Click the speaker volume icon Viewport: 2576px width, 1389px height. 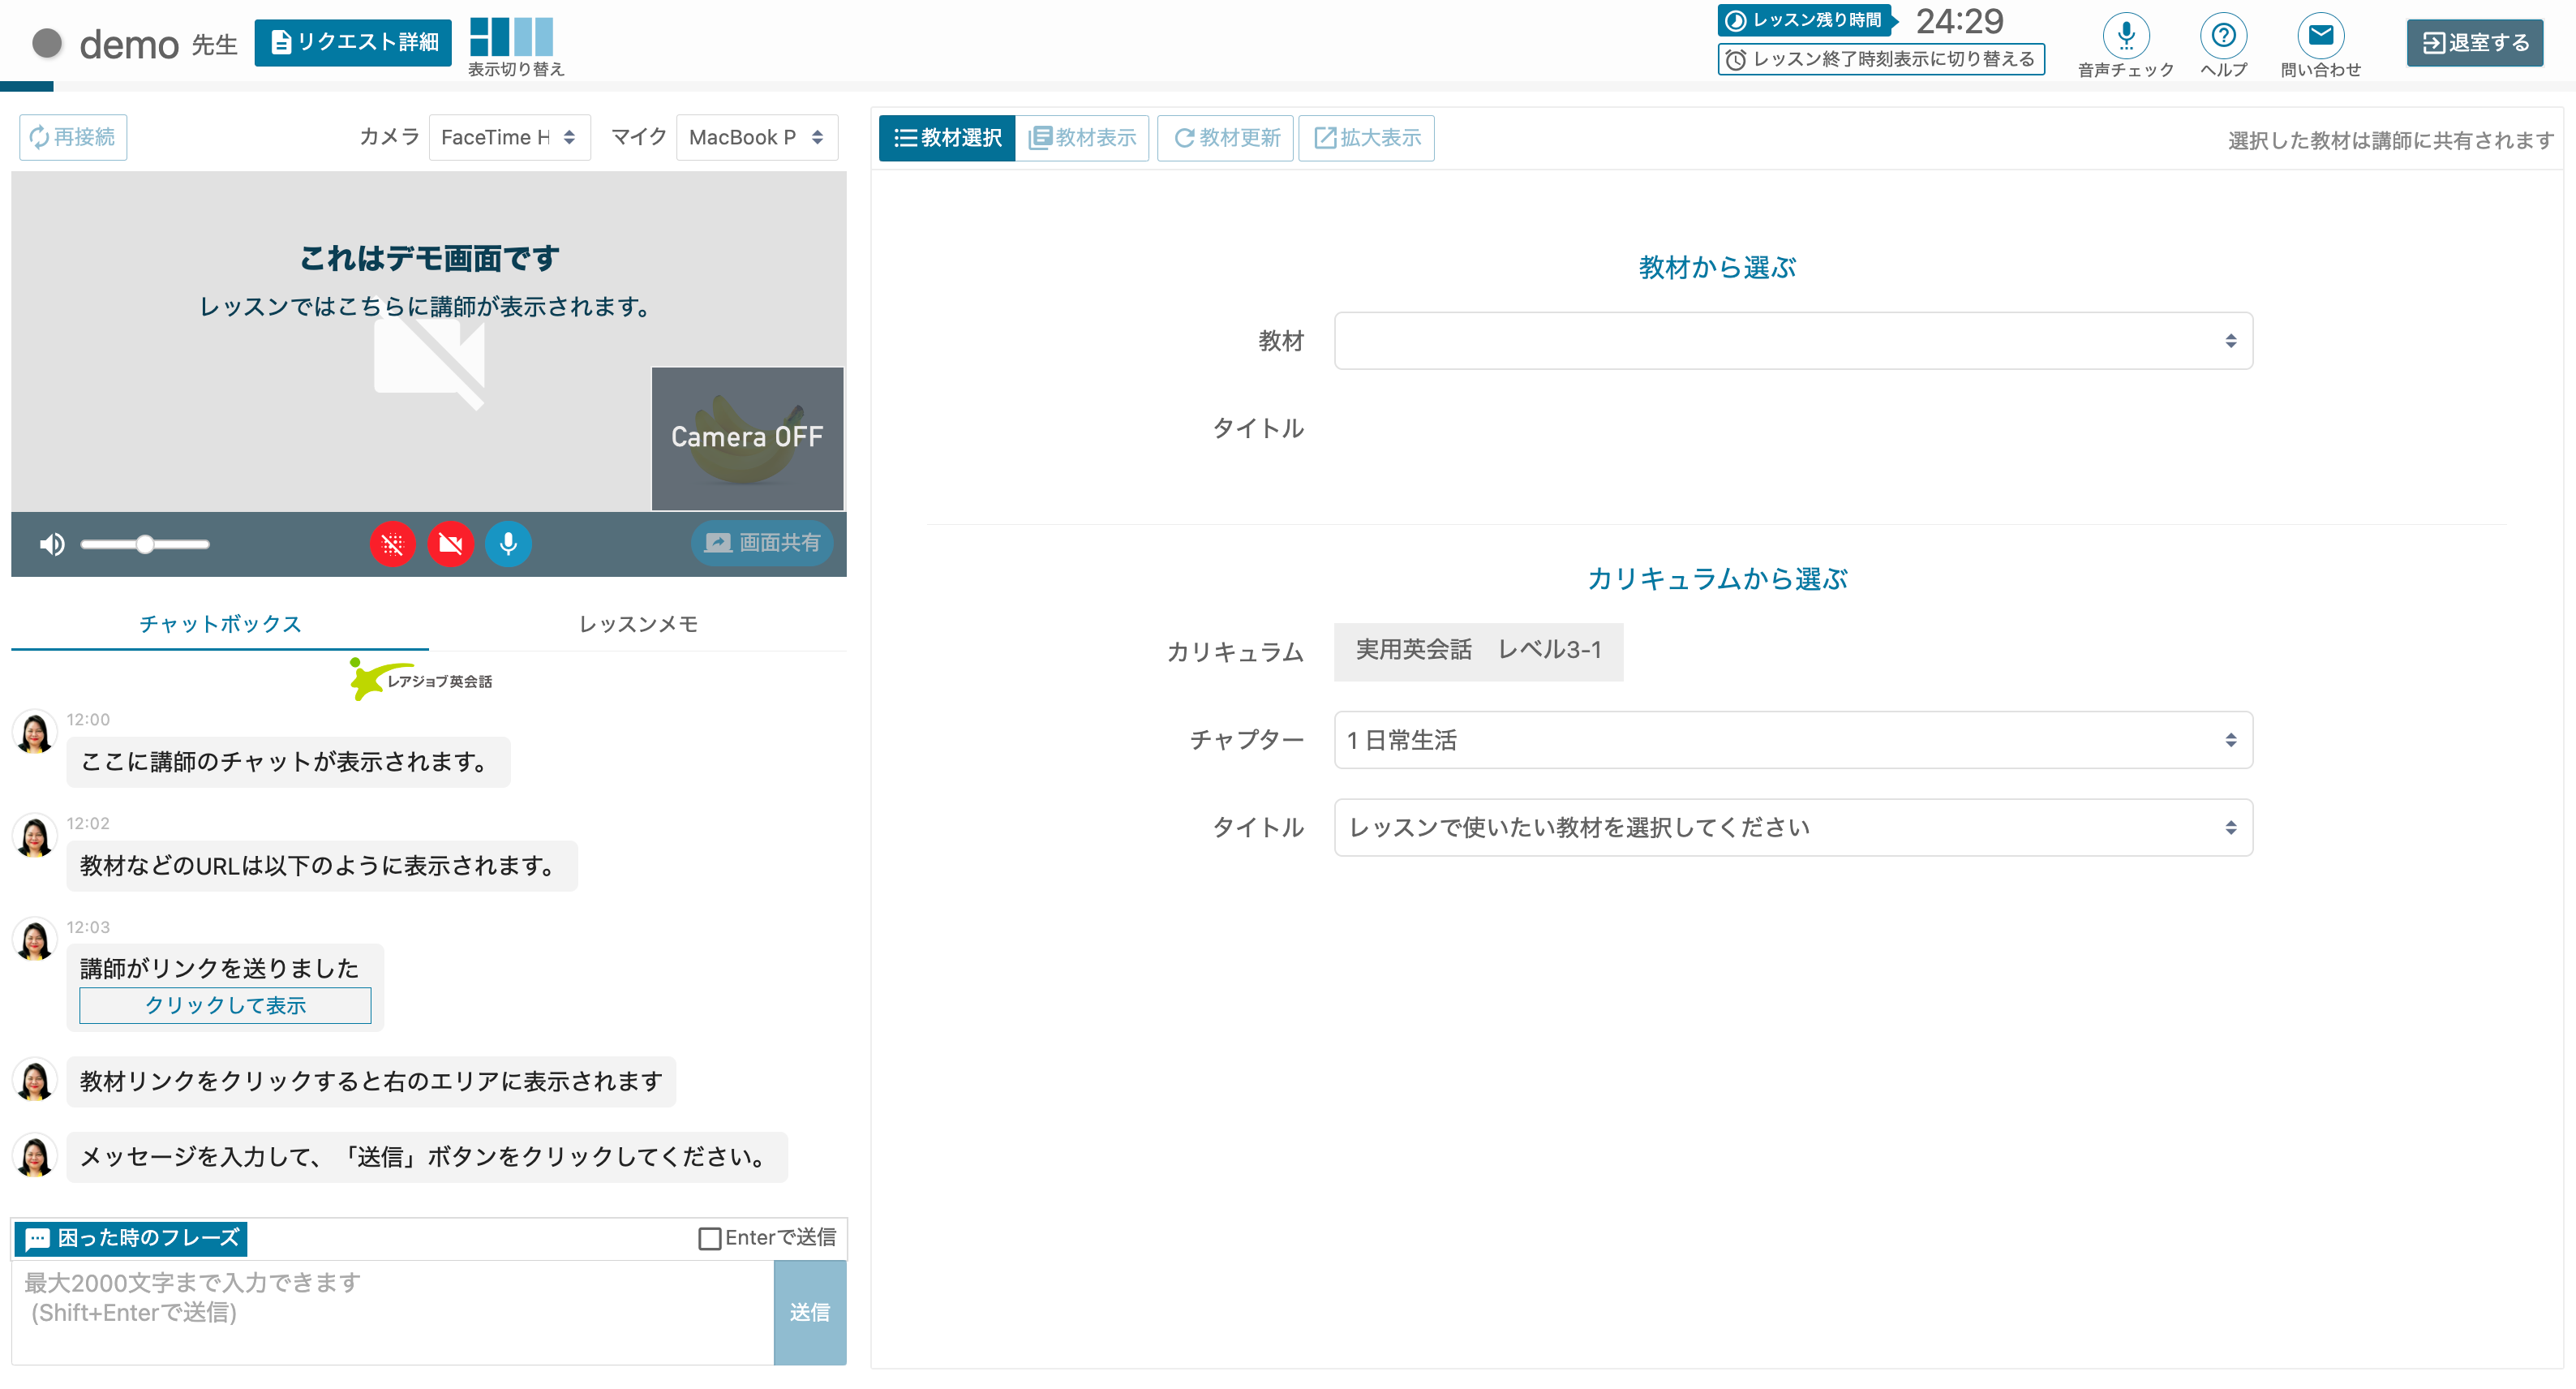coord(52,544)
